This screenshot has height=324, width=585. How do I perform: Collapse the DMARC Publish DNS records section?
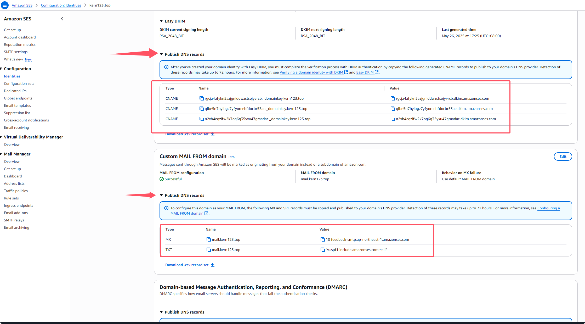pos(161,312)
